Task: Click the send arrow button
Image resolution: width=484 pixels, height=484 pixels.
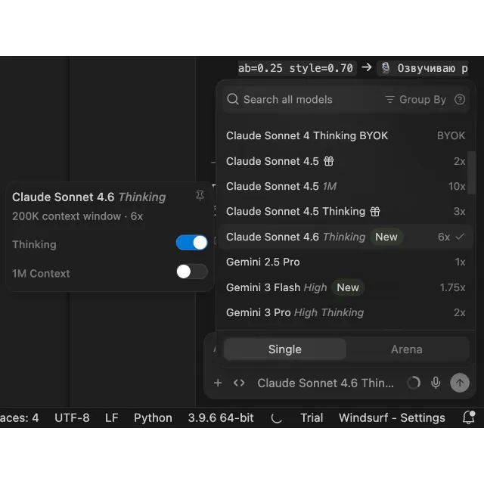Action: (x=460, y=383)
